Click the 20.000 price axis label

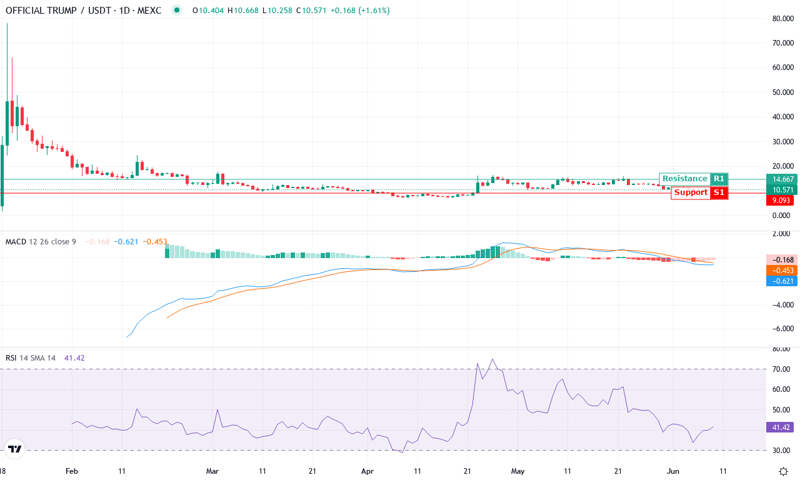coord(782,166)
